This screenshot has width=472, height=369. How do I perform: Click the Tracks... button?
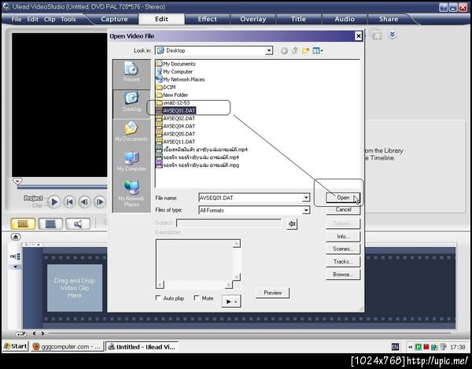pyautogui.click(x=343, y=261)
